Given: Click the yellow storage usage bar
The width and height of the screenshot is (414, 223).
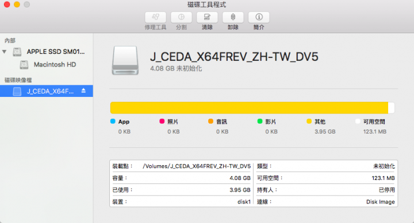Looking at the screenshot, I should click(x=249, y=108).
